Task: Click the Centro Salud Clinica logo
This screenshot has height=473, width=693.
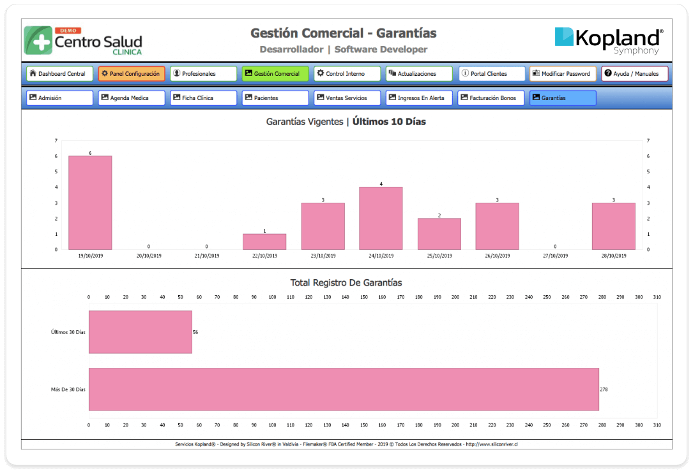Action: tap(83, 41)
